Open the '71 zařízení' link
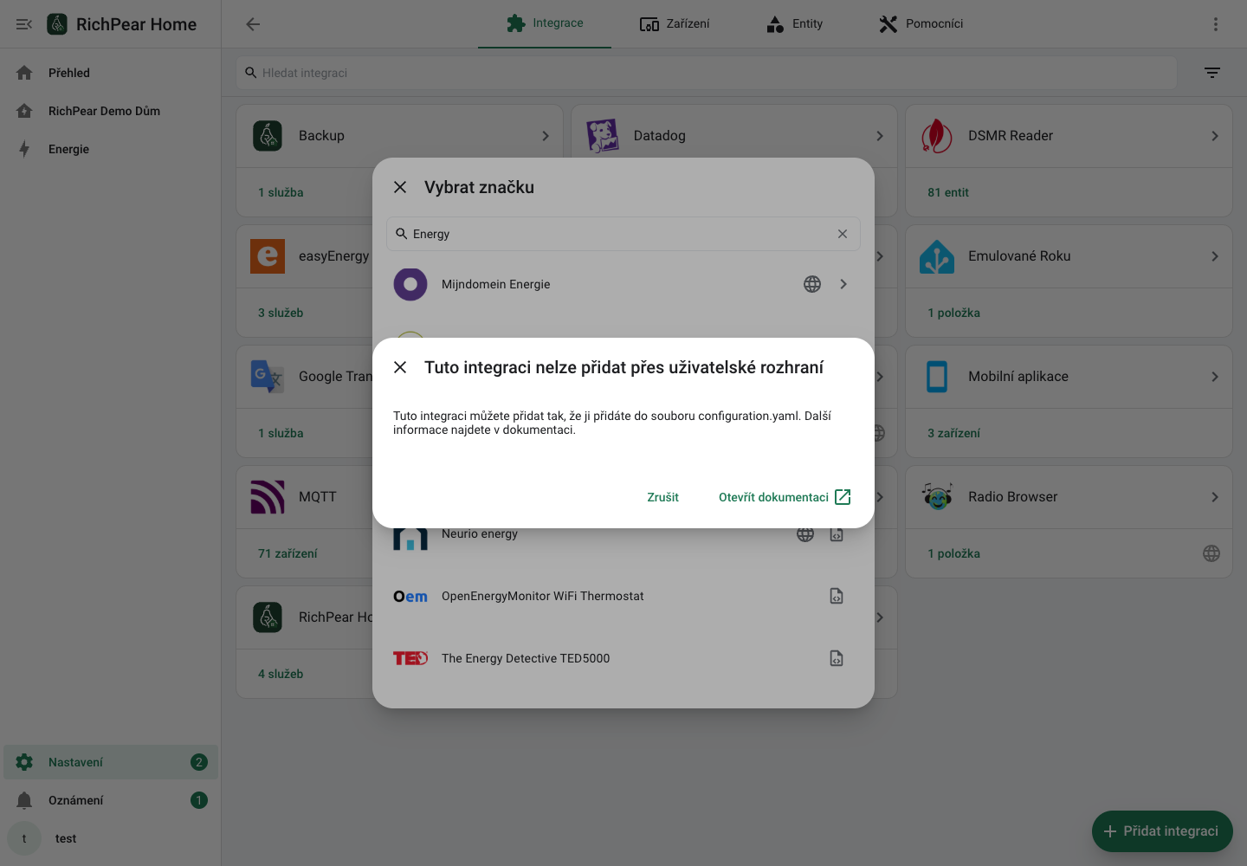This screenshot has height=866, width=1247. pyautogui.click(x=288, y=553)
